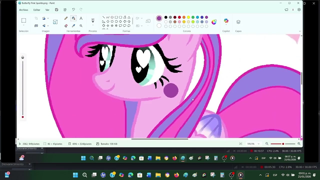Pick the black palette color
The image size is (320, 180).
(x=166, y=17)
